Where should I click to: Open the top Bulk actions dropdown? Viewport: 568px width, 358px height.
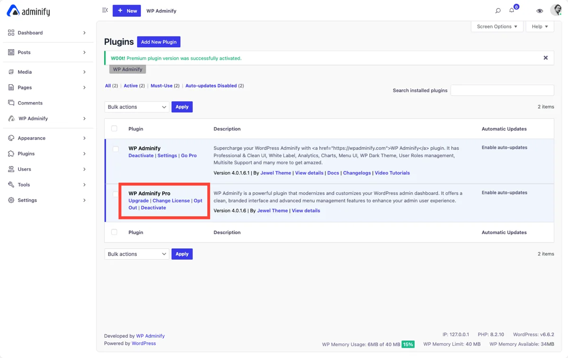137,107
